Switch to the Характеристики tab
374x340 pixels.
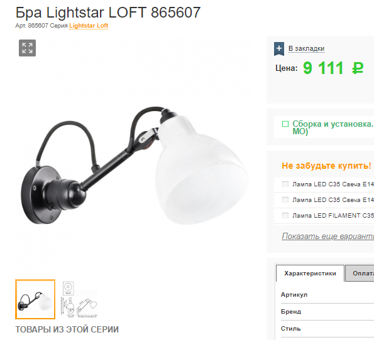pos(310,274)
